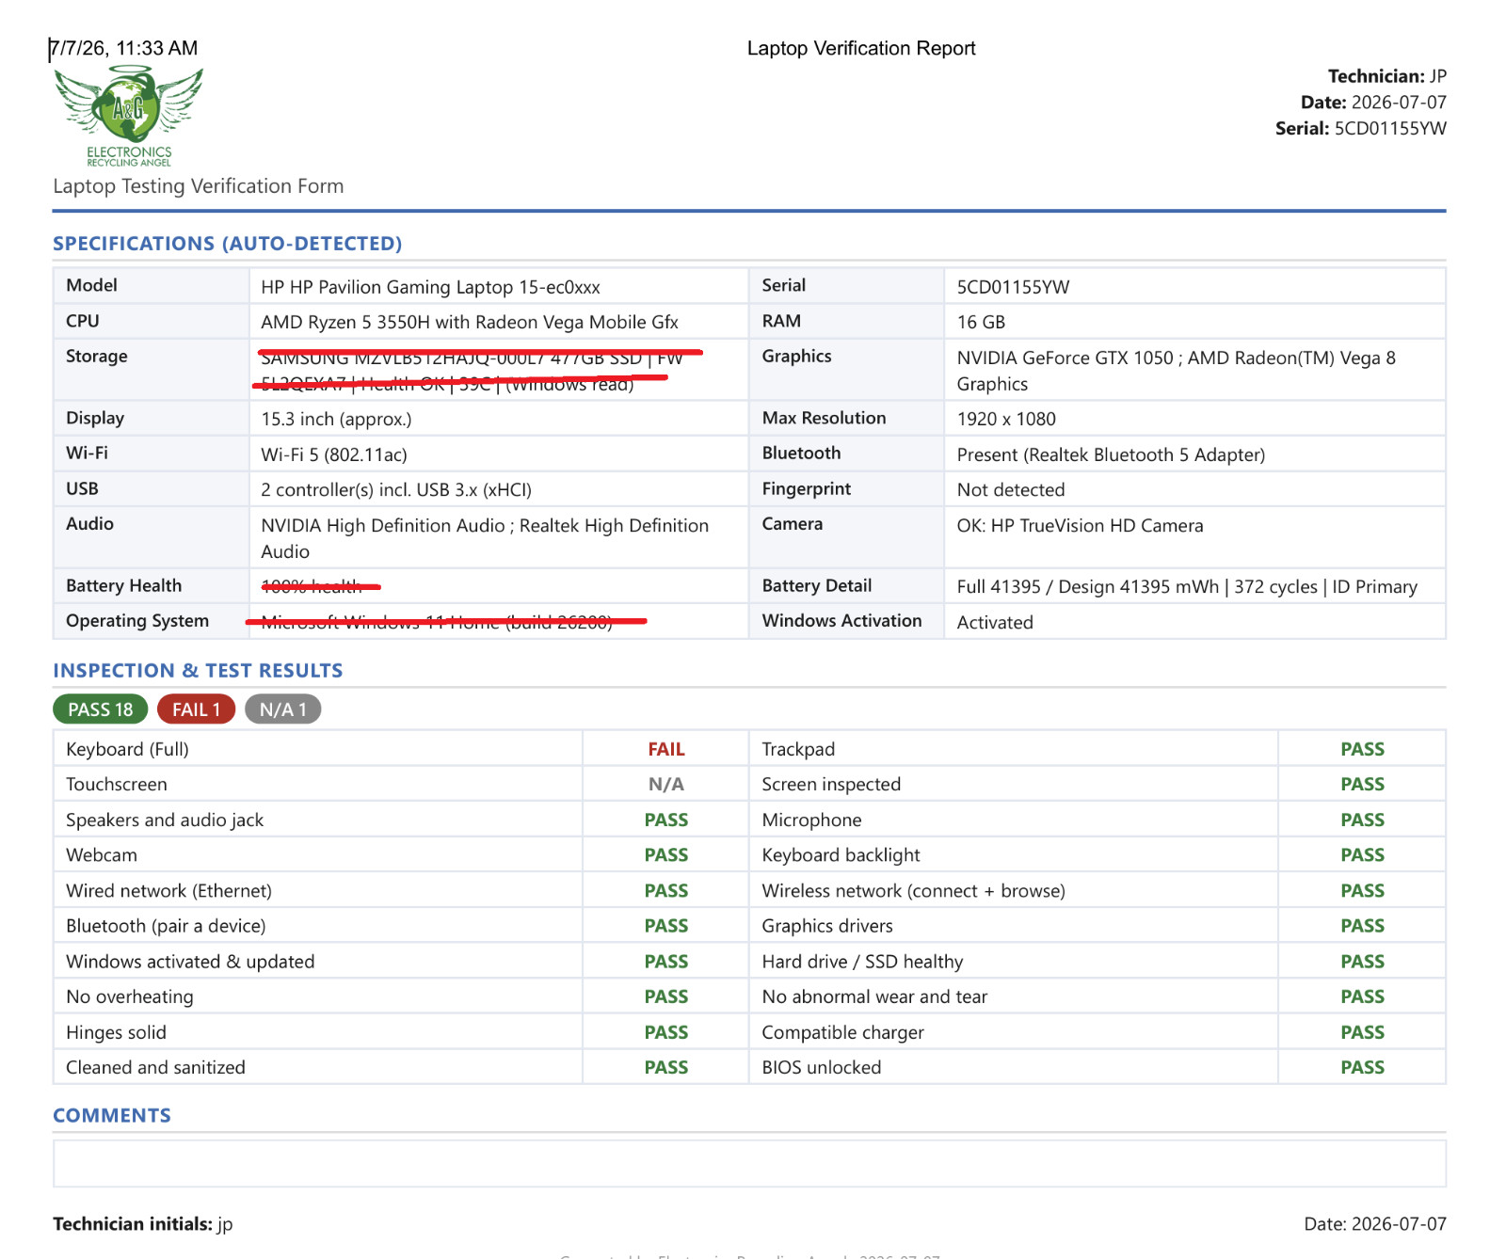Select the NVIDIA High Definition Audio value
The image size is (1506, 1259).
pos(485,538)
